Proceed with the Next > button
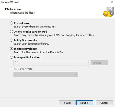The width and height of the screenshot is (115, 107). pyautogui.click(x=85, y=103)
